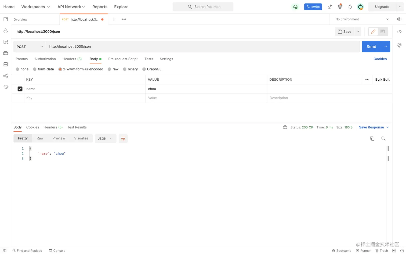The height and width of the screenshot is (254, 406).
Task: Click the Search Postman box
Action: coord(203,7)
